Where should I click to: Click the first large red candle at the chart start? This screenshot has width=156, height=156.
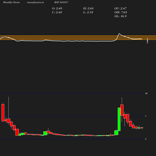(3, 113)
